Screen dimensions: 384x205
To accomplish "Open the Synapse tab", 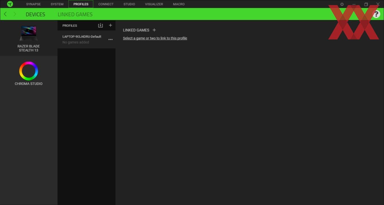I will coord(33,4).
